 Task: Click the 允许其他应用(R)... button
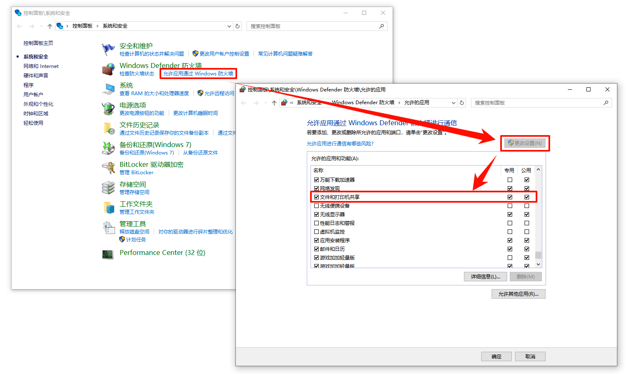[x=518, y=294]
